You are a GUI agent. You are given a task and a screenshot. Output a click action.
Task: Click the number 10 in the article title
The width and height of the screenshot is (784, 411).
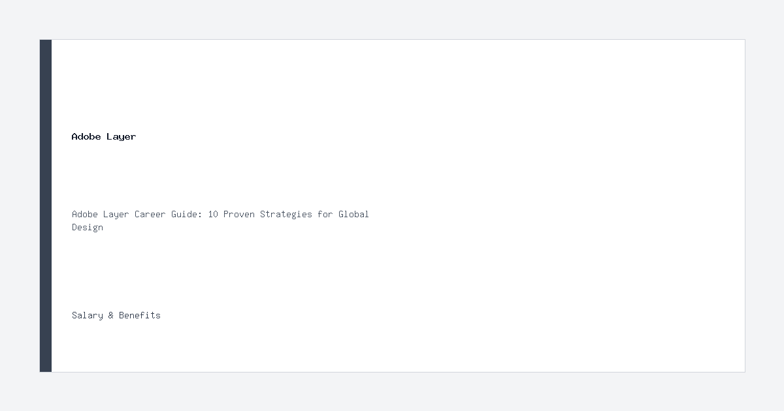click(x=213, y=214)
